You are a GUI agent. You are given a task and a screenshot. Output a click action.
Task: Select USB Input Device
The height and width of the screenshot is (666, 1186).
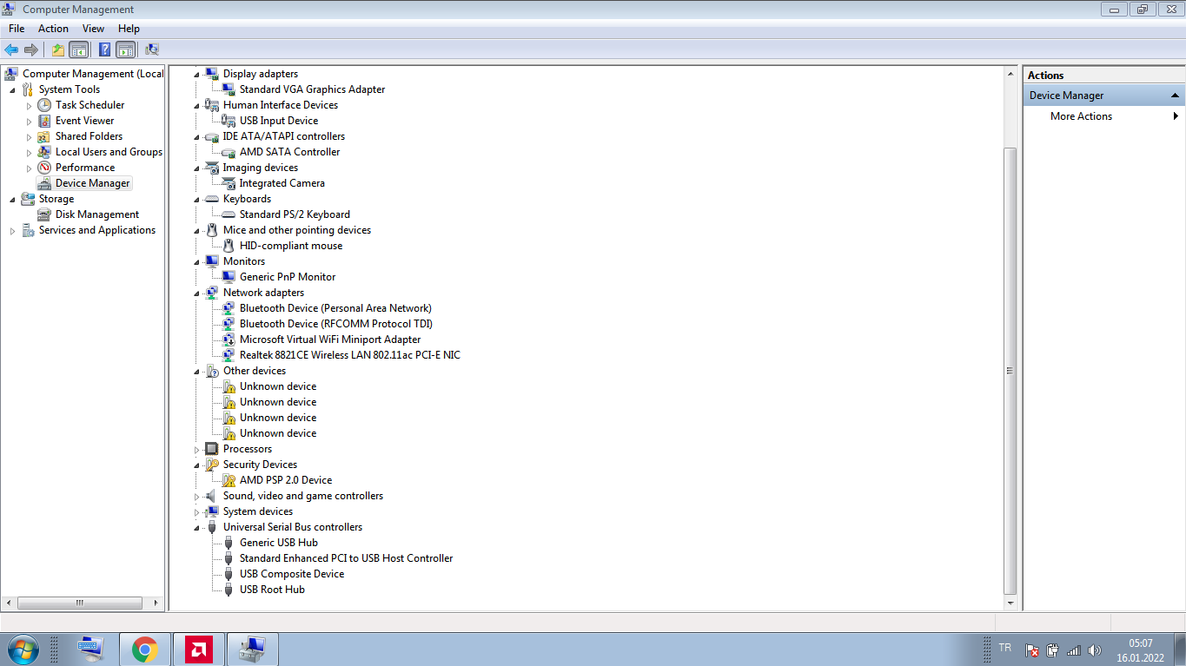tap(279, 121)
